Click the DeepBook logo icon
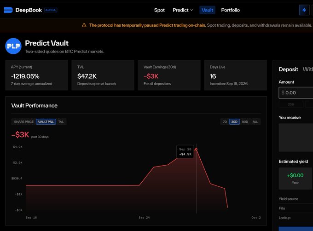313x231 pixels. [8, 10]
